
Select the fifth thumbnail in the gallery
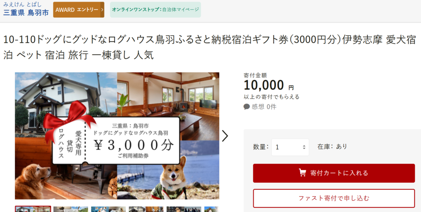[x=184, y=209]
